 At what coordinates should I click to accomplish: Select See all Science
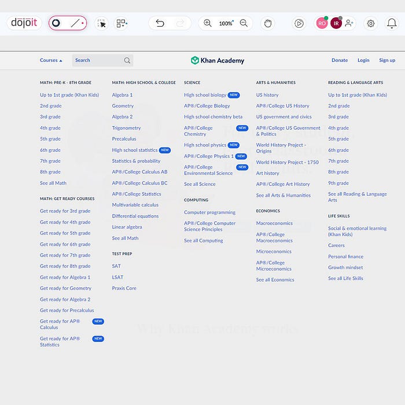pyautogui.click(x=200, y=184)
